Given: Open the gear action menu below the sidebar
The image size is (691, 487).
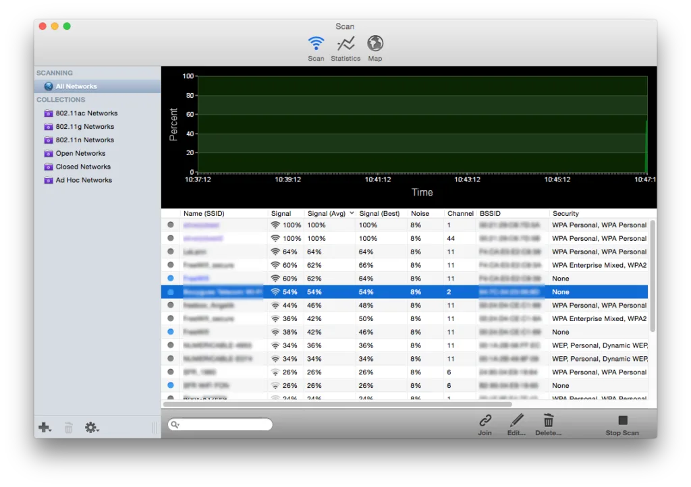Looking at the screenshot, I should [x=92, y=427].
